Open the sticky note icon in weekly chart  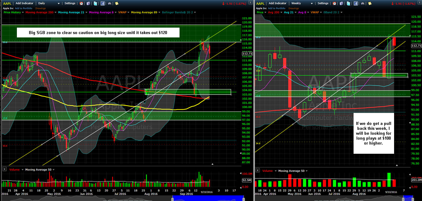pyautogui.click(x=370, y=3)
